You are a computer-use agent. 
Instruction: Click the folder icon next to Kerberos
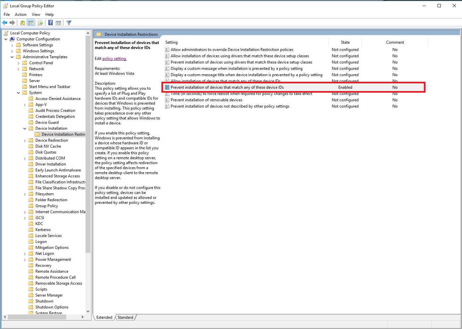[31, 230]
